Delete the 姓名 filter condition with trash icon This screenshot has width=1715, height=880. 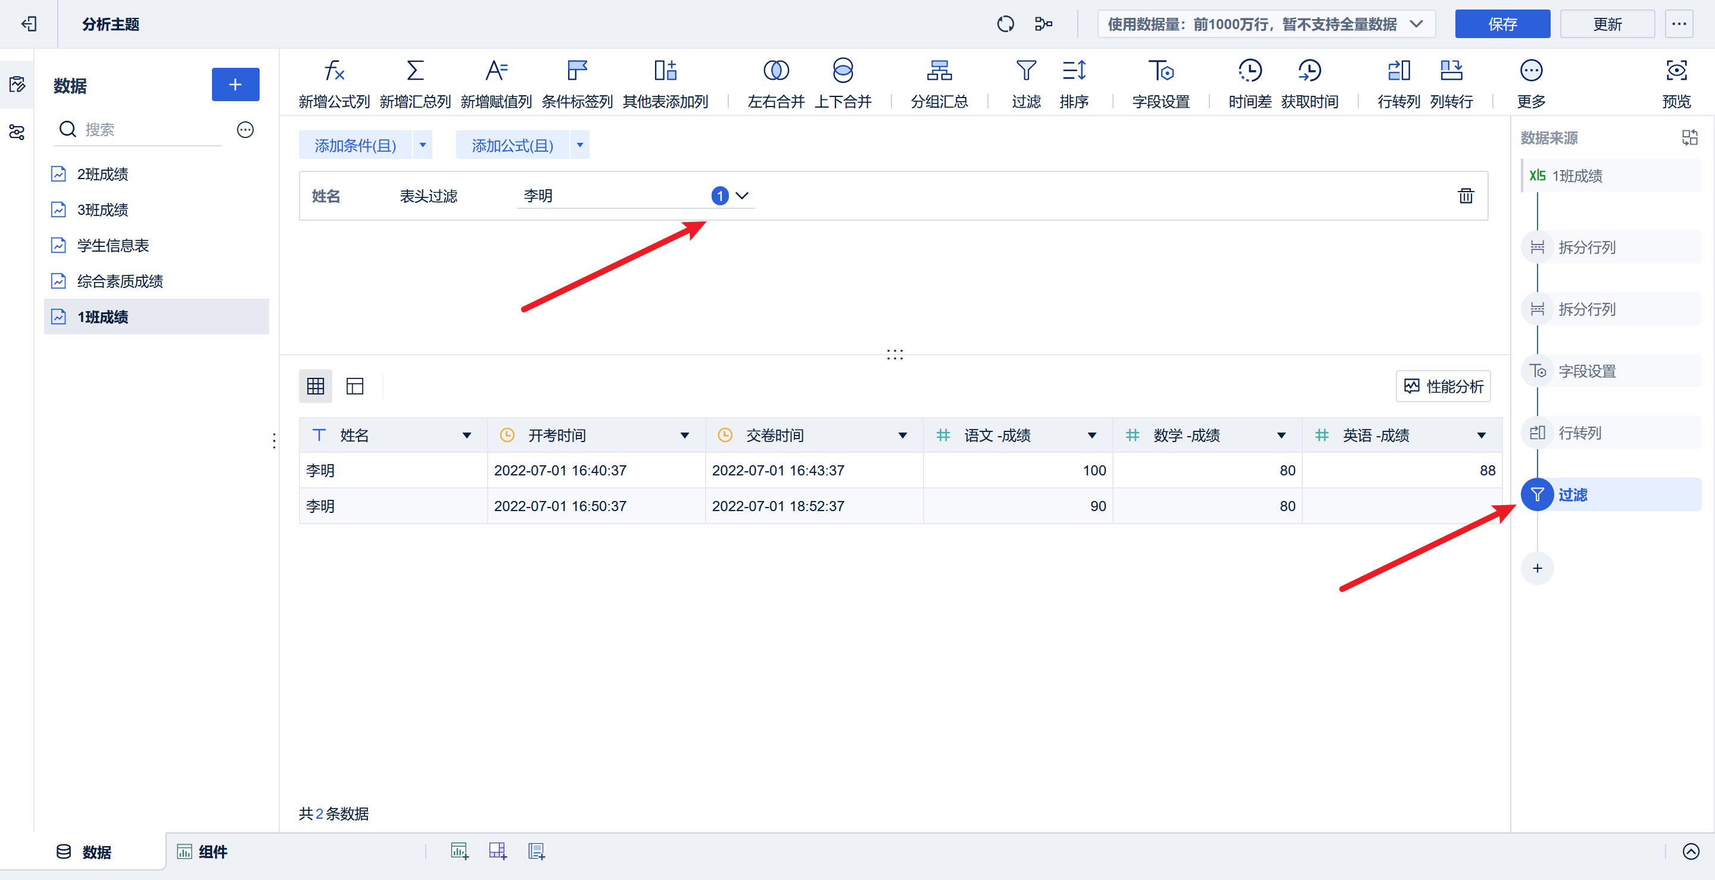pyautogui.click(x=1465, y=196)
